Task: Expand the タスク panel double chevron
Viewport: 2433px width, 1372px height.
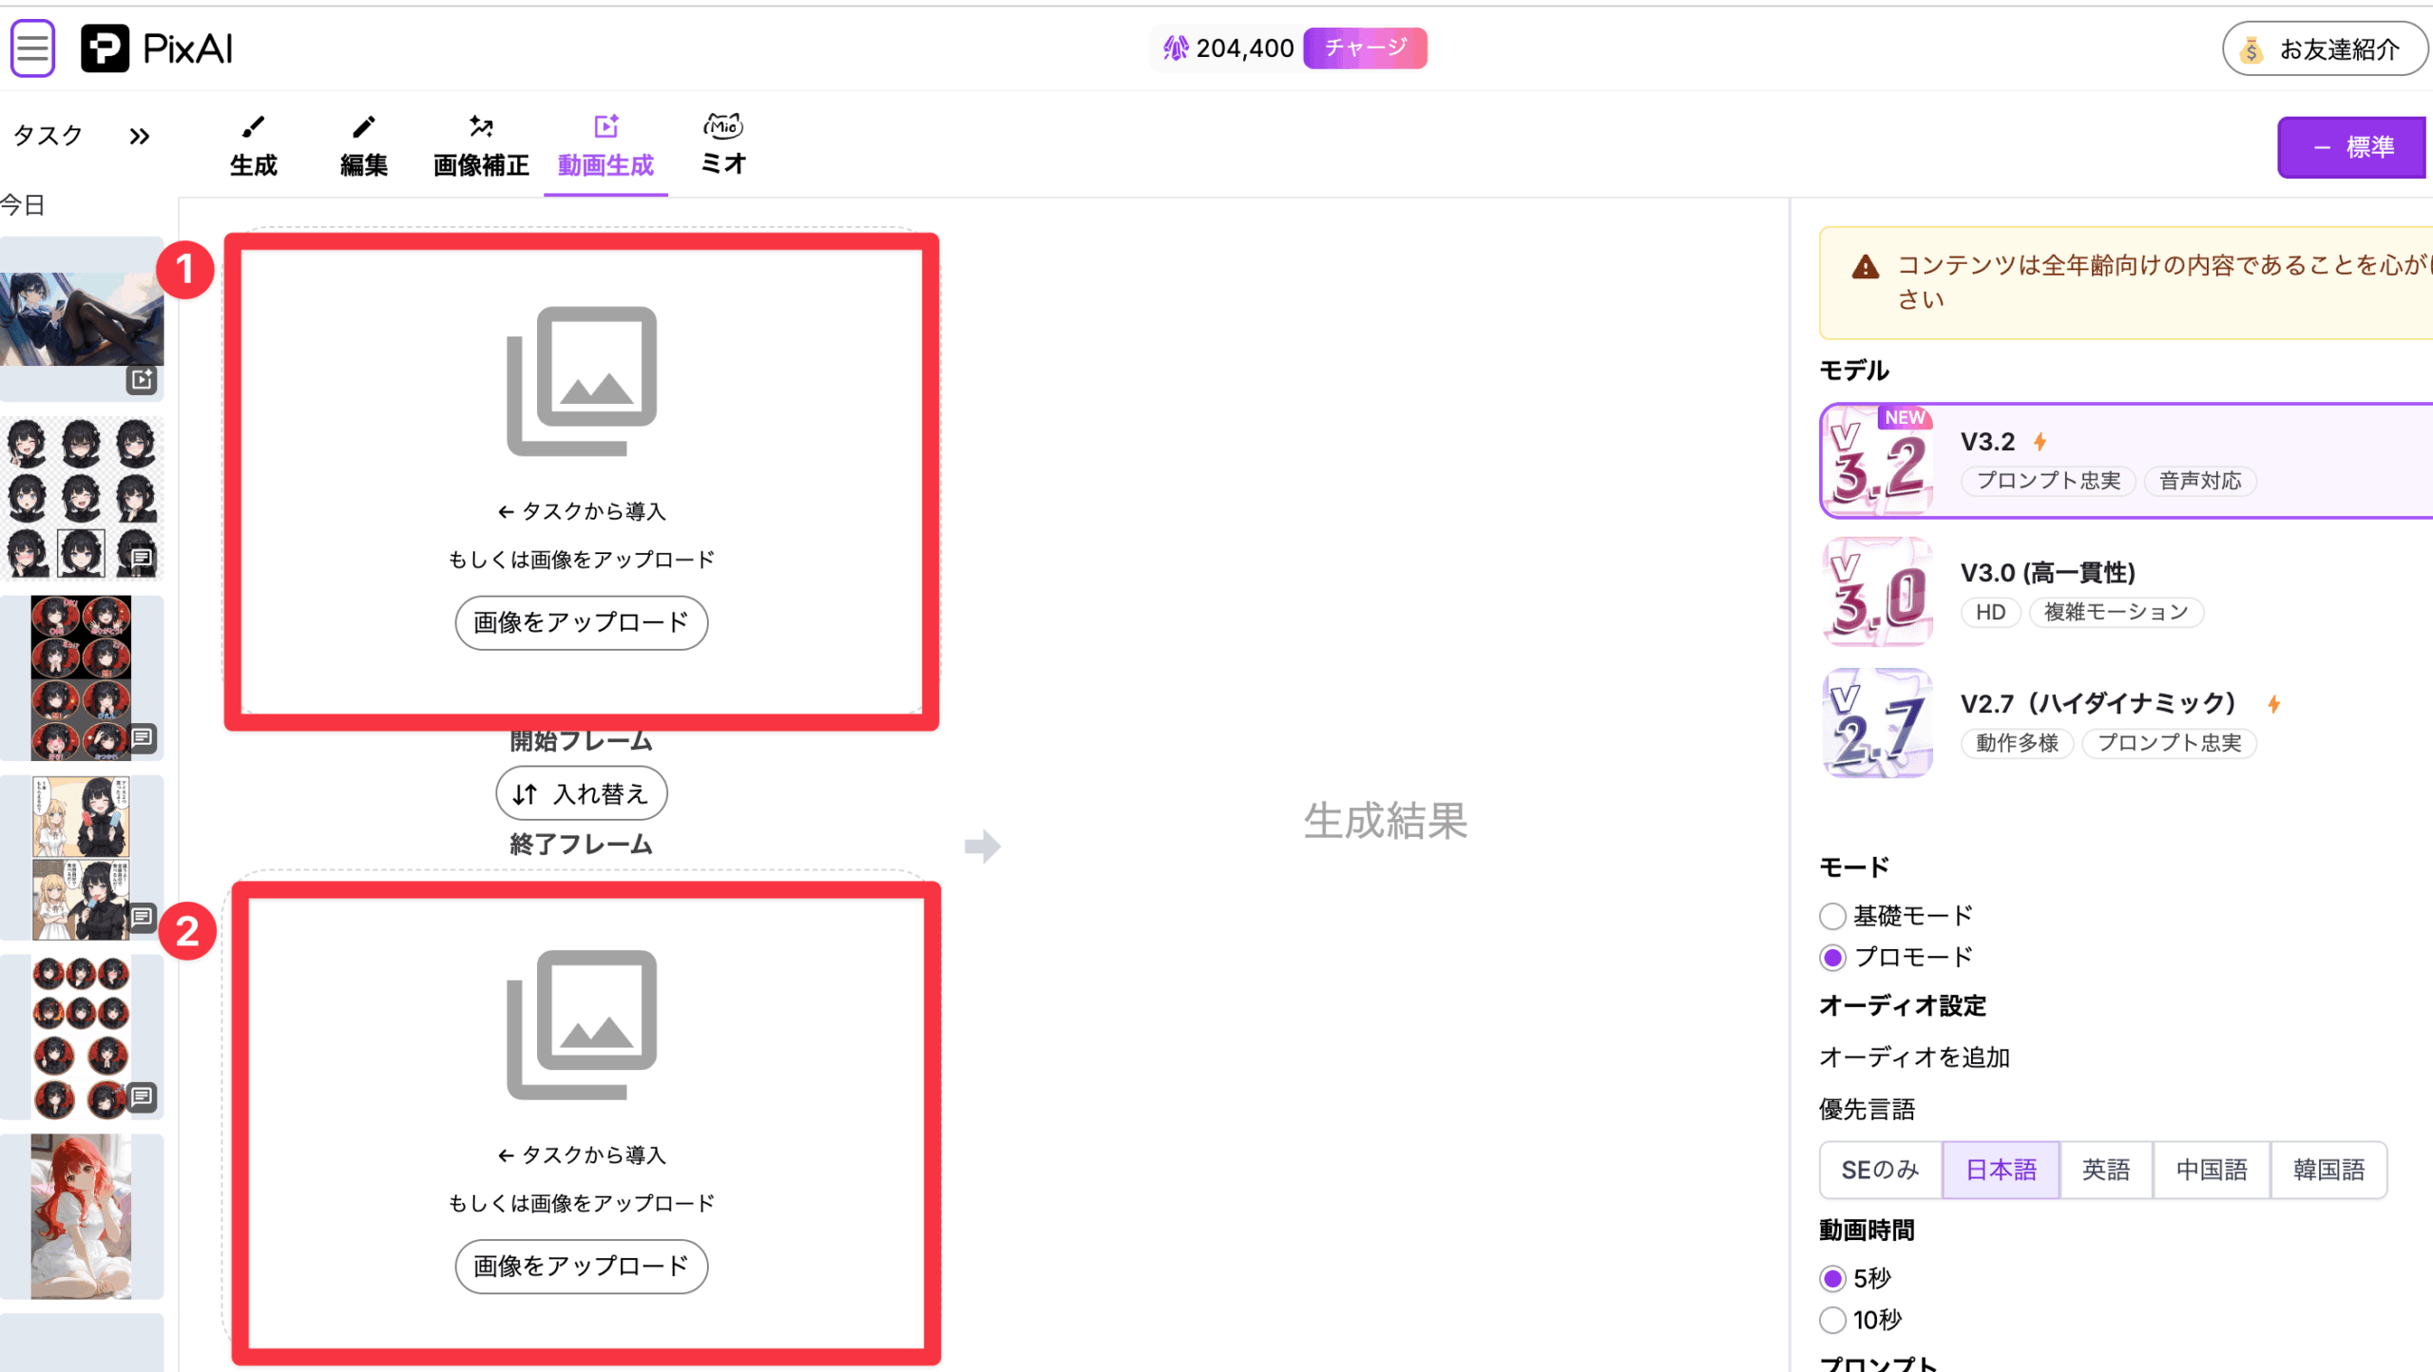Action: (140, 136)
